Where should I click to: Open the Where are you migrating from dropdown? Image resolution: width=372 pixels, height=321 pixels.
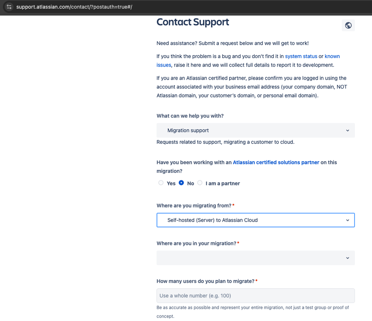255,220
